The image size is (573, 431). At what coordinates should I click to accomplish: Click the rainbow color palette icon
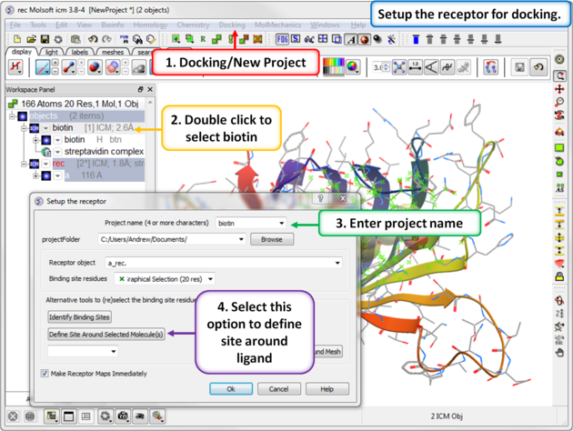(335, 68)
